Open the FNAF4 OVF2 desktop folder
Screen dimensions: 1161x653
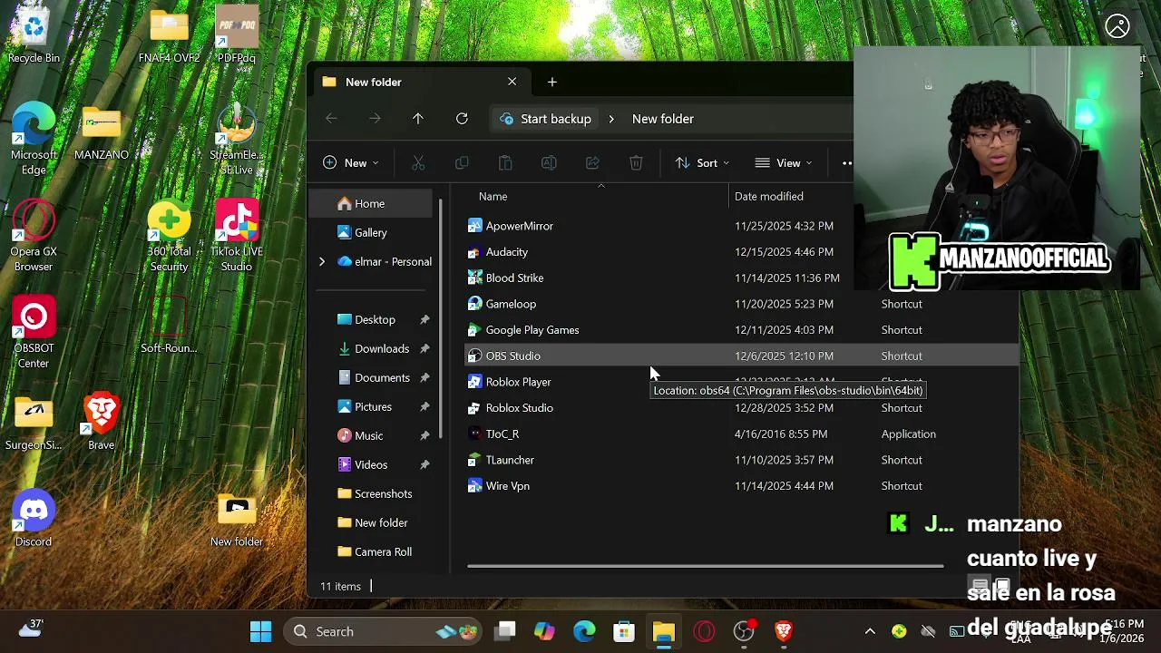pos(170,36)
